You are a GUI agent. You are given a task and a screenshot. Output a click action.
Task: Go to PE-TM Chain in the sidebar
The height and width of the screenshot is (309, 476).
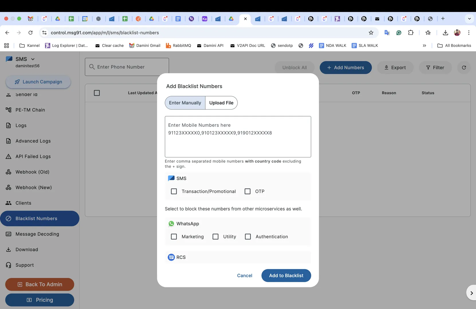pyautogui.click(x=40, y=110)
